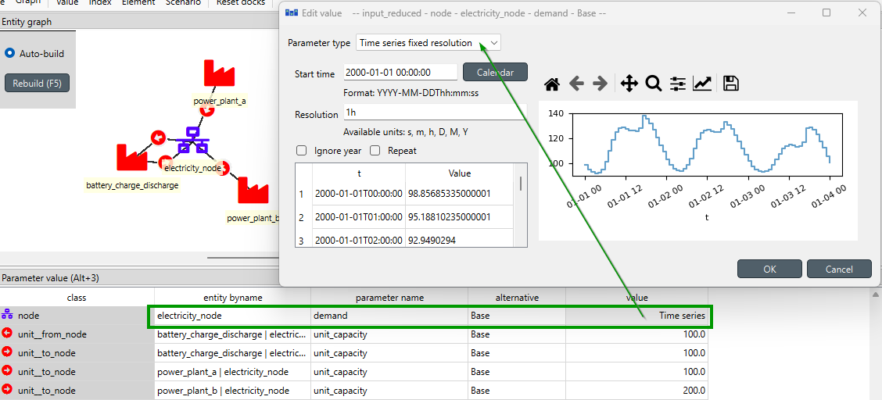The height and width of the screenshot is (400, 882).
Task: Open the Parameter type dropdown
Action: click(x=428, y=43)
